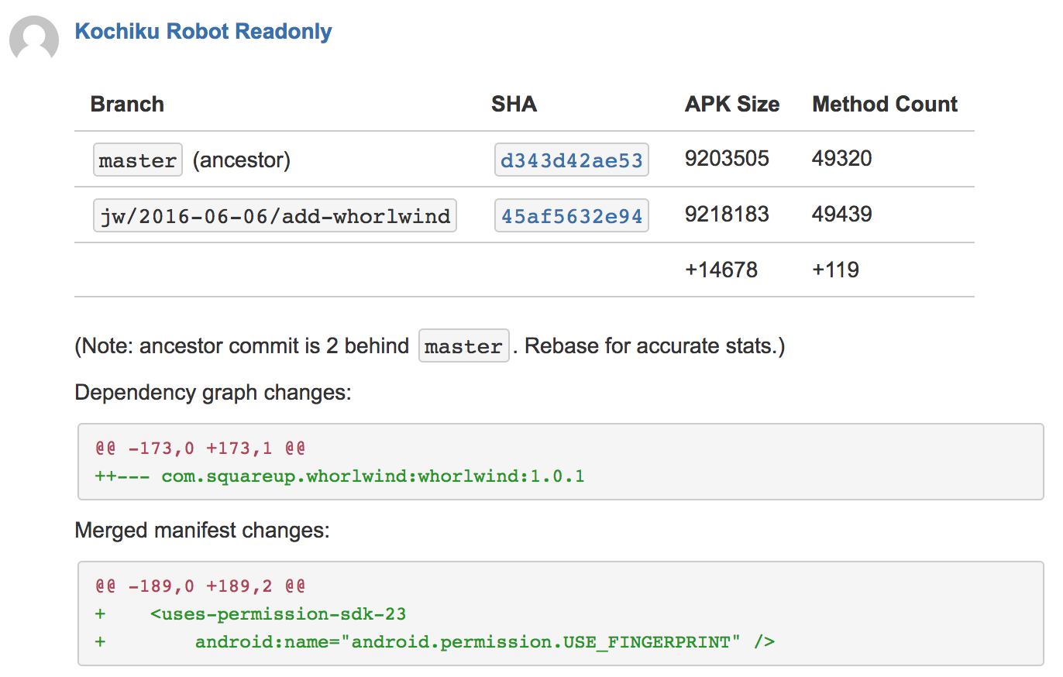Click the Branch column header
Image resolution: width=1063 pixels, height=677 pixels.
tap(127, 105)
